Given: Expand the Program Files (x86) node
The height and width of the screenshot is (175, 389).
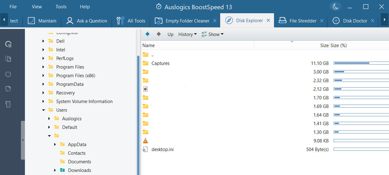Looking at the screenshot, I should click(43, 75).
